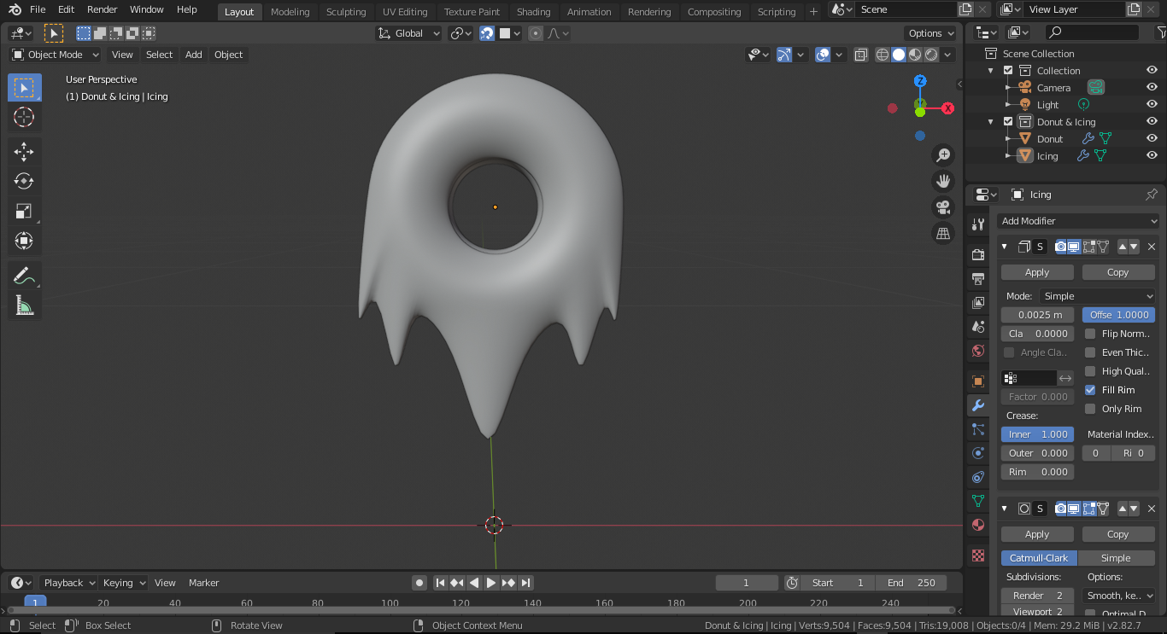Hide the Camera in outliner
Viewport: 1167px width, 634px height.
click(x=1152, y=88)
